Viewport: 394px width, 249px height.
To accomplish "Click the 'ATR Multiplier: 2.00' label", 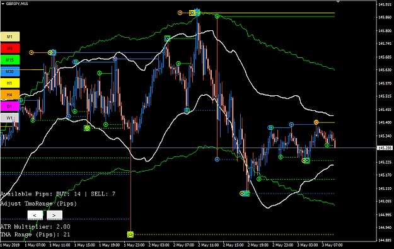I will (35, 227).
